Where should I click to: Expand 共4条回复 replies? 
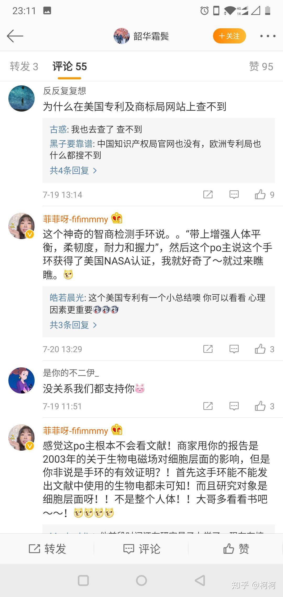[x=73, y=170]
